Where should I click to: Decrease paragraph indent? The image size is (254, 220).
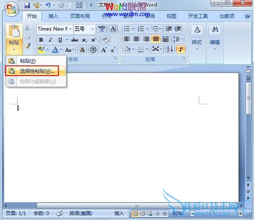tap(168, 29)
